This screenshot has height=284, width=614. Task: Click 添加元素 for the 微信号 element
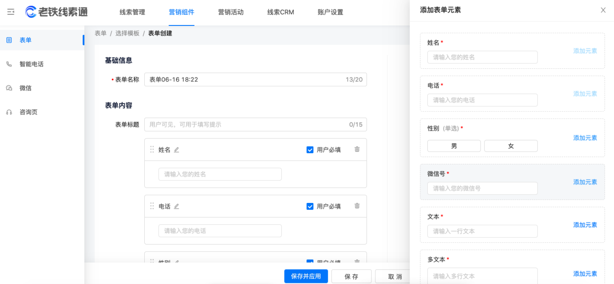[x=585, y=182]
